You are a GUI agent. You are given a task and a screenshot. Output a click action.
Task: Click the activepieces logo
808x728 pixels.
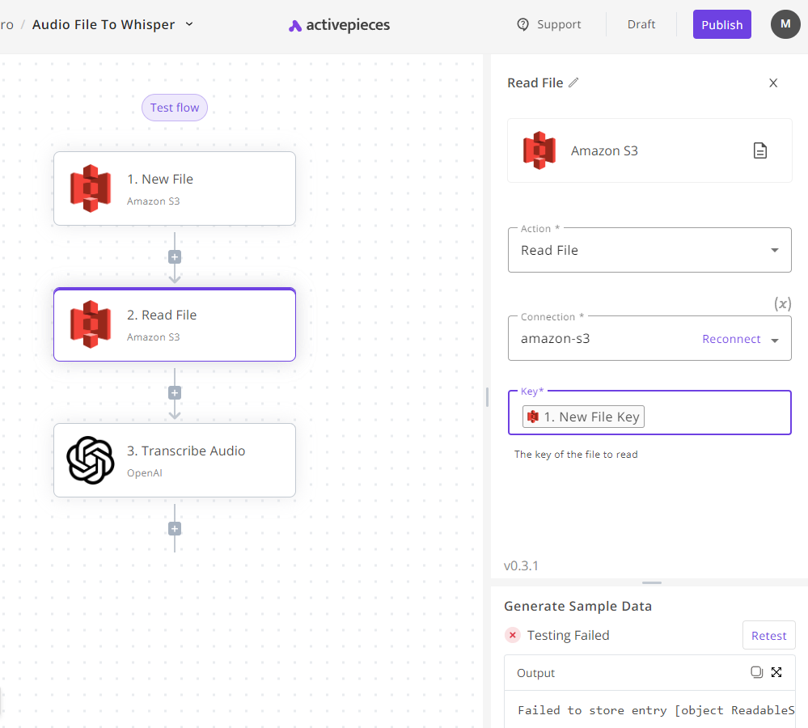pos(339,25)
